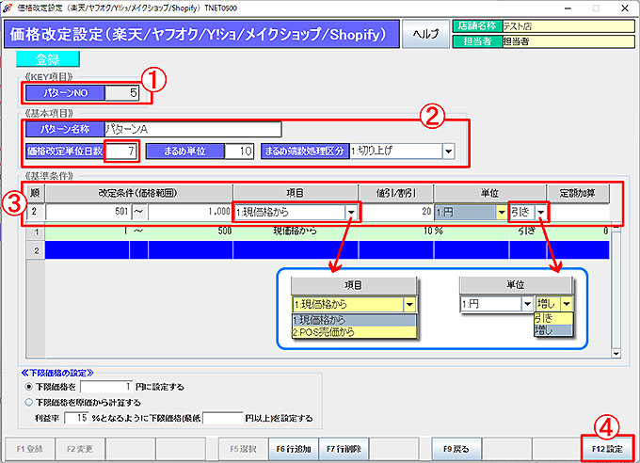640x463 pixels.
Task: Select row 1 in the conditions list
Action: click(320, 231)
